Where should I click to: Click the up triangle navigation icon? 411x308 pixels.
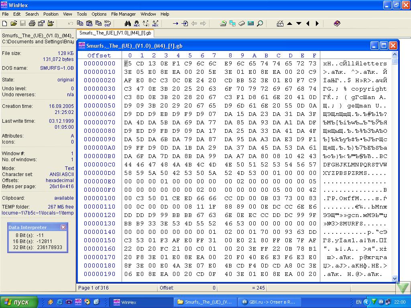pos(289,24)
